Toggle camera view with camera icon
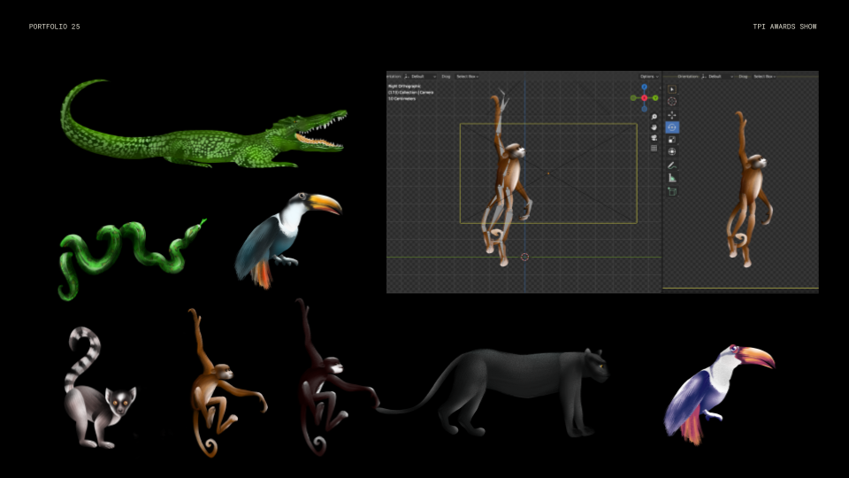 click(x=654, y=138)
